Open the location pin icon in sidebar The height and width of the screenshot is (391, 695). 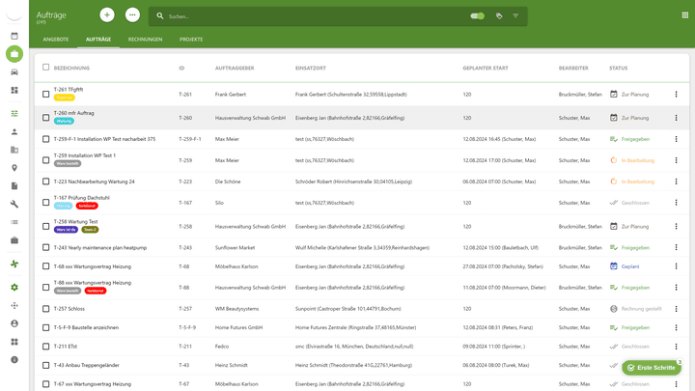click(14, 168)
